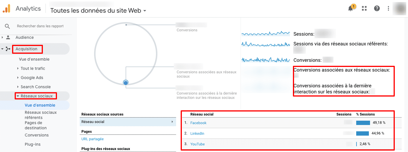Screen dimensions: 408x152
Task: Collapse the 'Réseaux sociaux' submenu
Action: (18, 96)
